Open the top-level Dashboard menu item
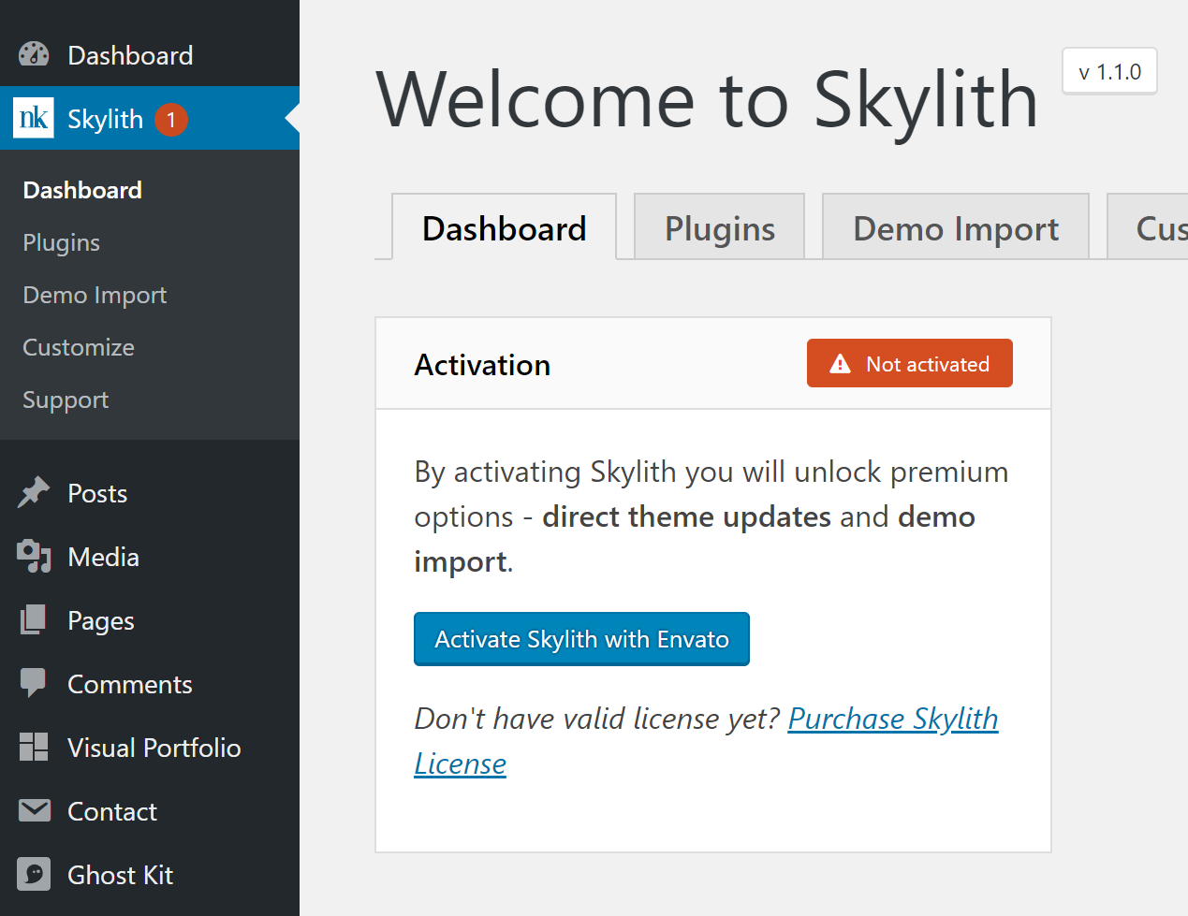This screenshot has width=1188, height=916. (150, 55)
